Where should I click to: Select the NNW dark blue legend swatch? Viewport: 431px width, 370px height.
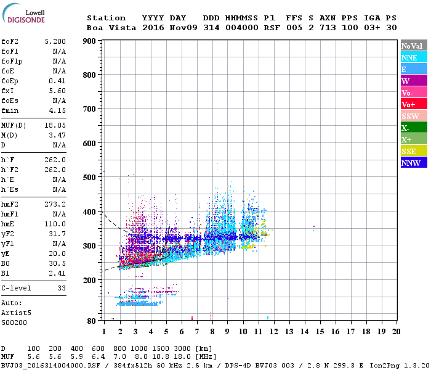click(414, 163)
